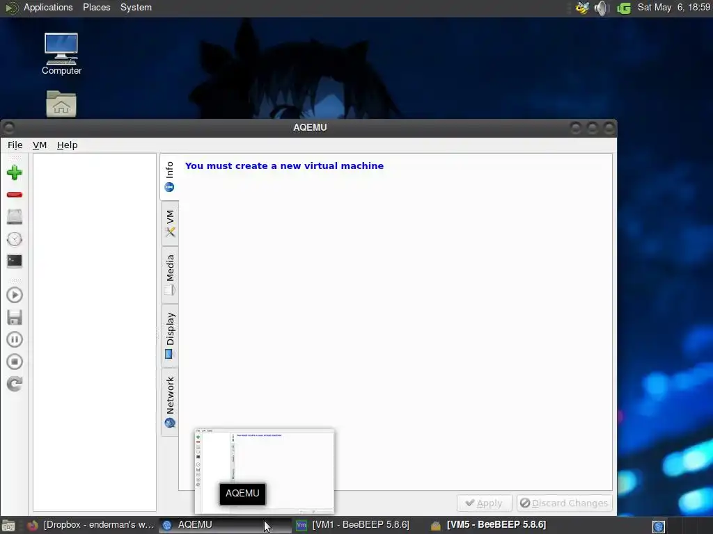Click the Sat May 6 clock
The height and width of the screenshot is (534, 713).
[674, 7]
